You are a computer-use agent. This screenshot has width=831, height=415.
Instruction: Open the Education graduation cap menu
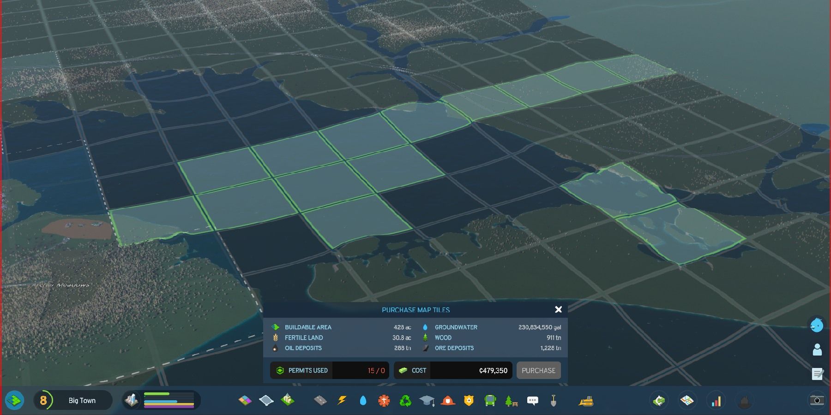(x=427, y=400)
